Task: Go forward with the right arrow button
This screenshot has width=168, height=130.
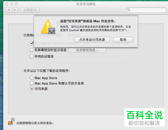Action: (x=15, y=10)
